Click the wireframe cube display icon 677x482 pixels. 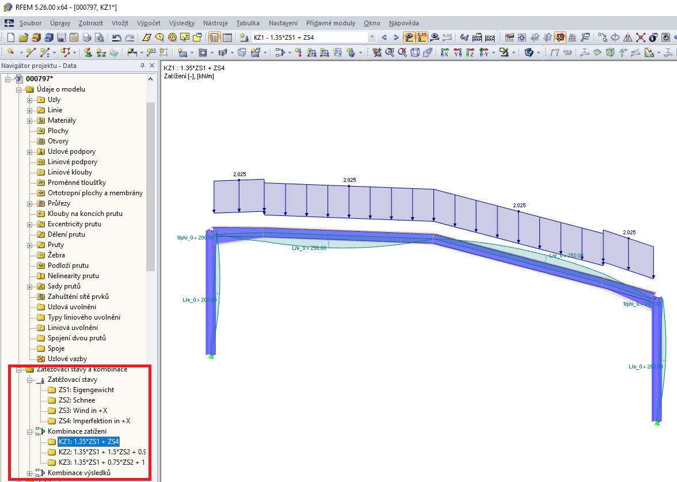pyautogui.click(x=415, y=53)
